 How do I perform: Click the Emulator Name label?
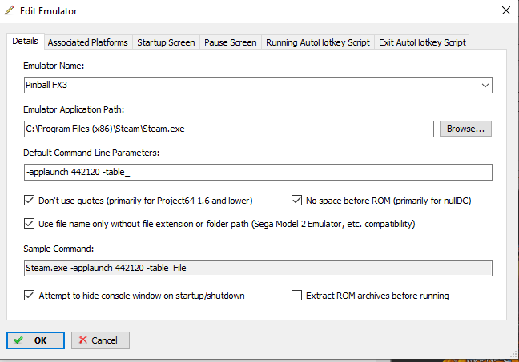point(54,66)
